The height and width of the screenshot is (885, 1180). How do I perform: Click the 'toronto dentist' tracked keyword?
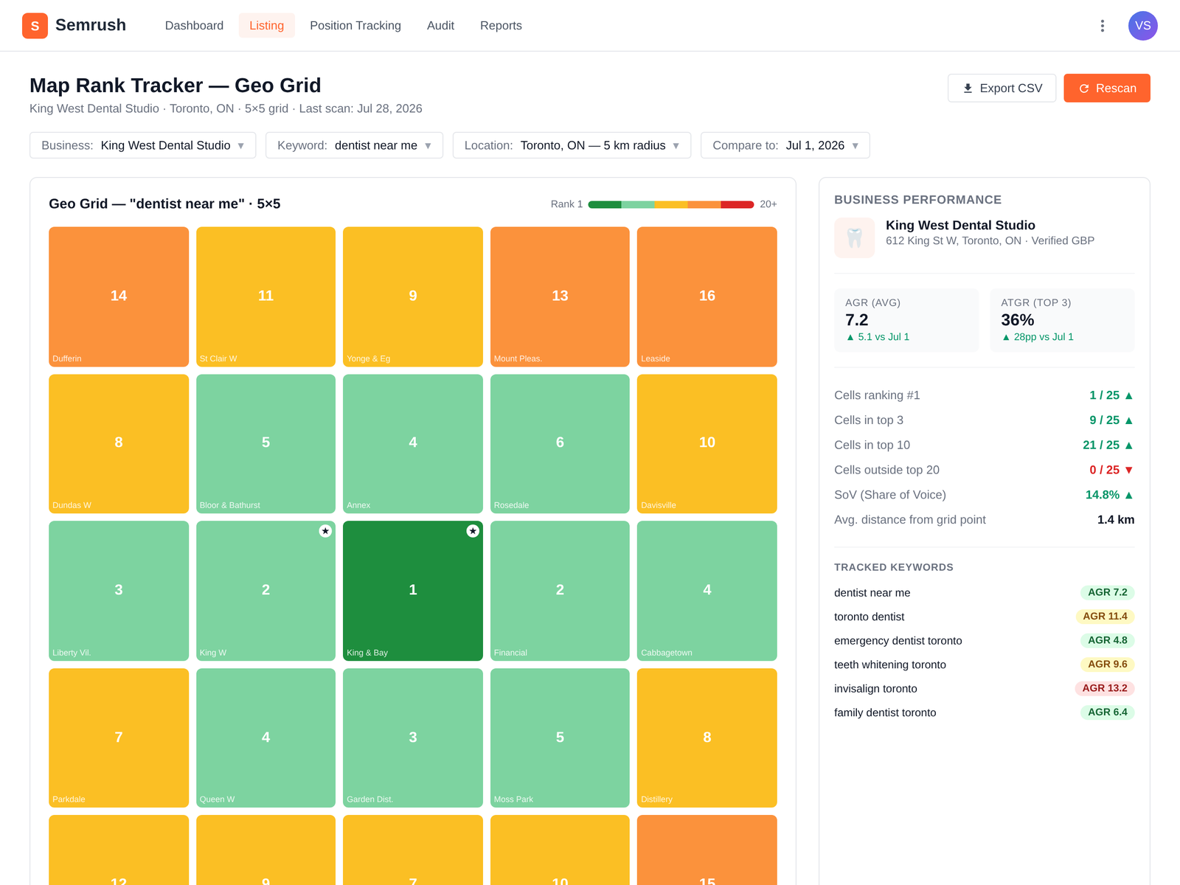(x=869, y=617)
